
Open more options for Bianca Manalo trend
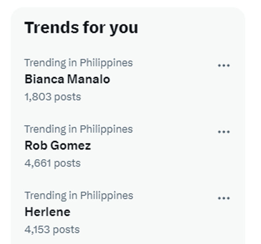224,66
